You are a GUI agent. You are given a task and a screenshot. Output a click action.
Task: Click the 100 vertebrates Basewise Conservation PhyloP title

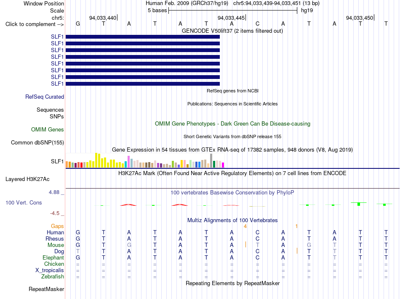(x=232, y=193)
